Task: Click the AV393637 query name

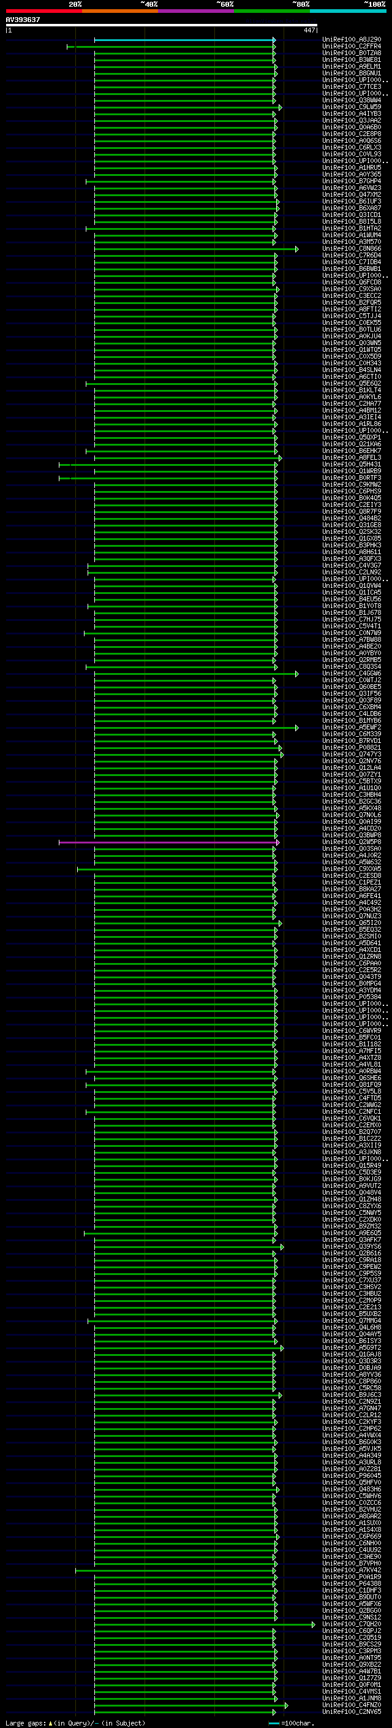Action: point(23,20)
